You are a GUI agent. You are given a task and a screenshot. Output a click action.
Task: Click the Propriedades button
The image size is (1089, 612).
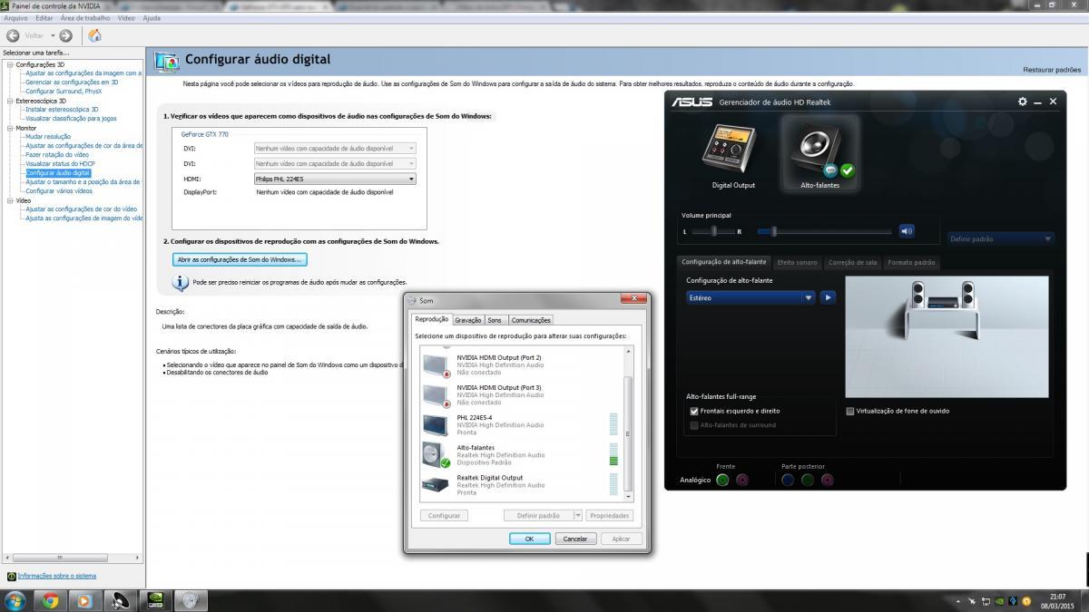[x=609, y=515]
